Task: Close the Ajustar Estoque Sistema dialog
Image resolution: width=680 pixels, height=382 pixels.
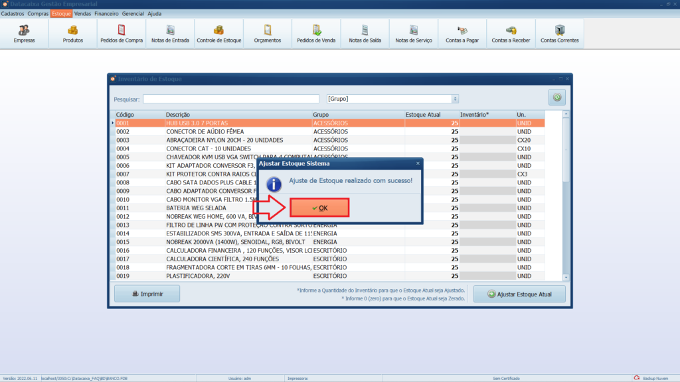Action: click(418, 162)
